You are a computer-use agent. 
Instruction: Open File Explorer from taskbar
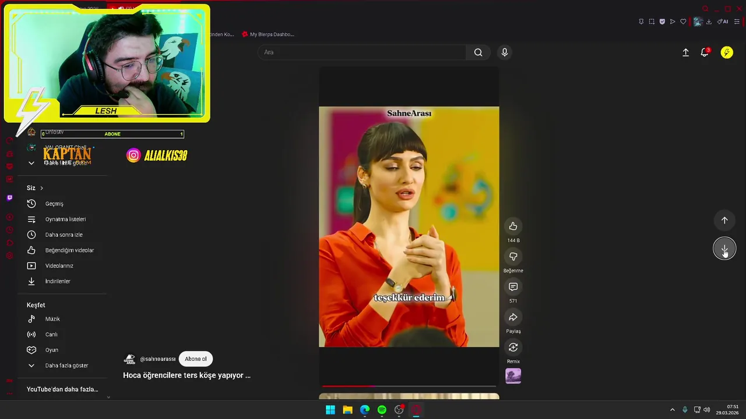347,410
